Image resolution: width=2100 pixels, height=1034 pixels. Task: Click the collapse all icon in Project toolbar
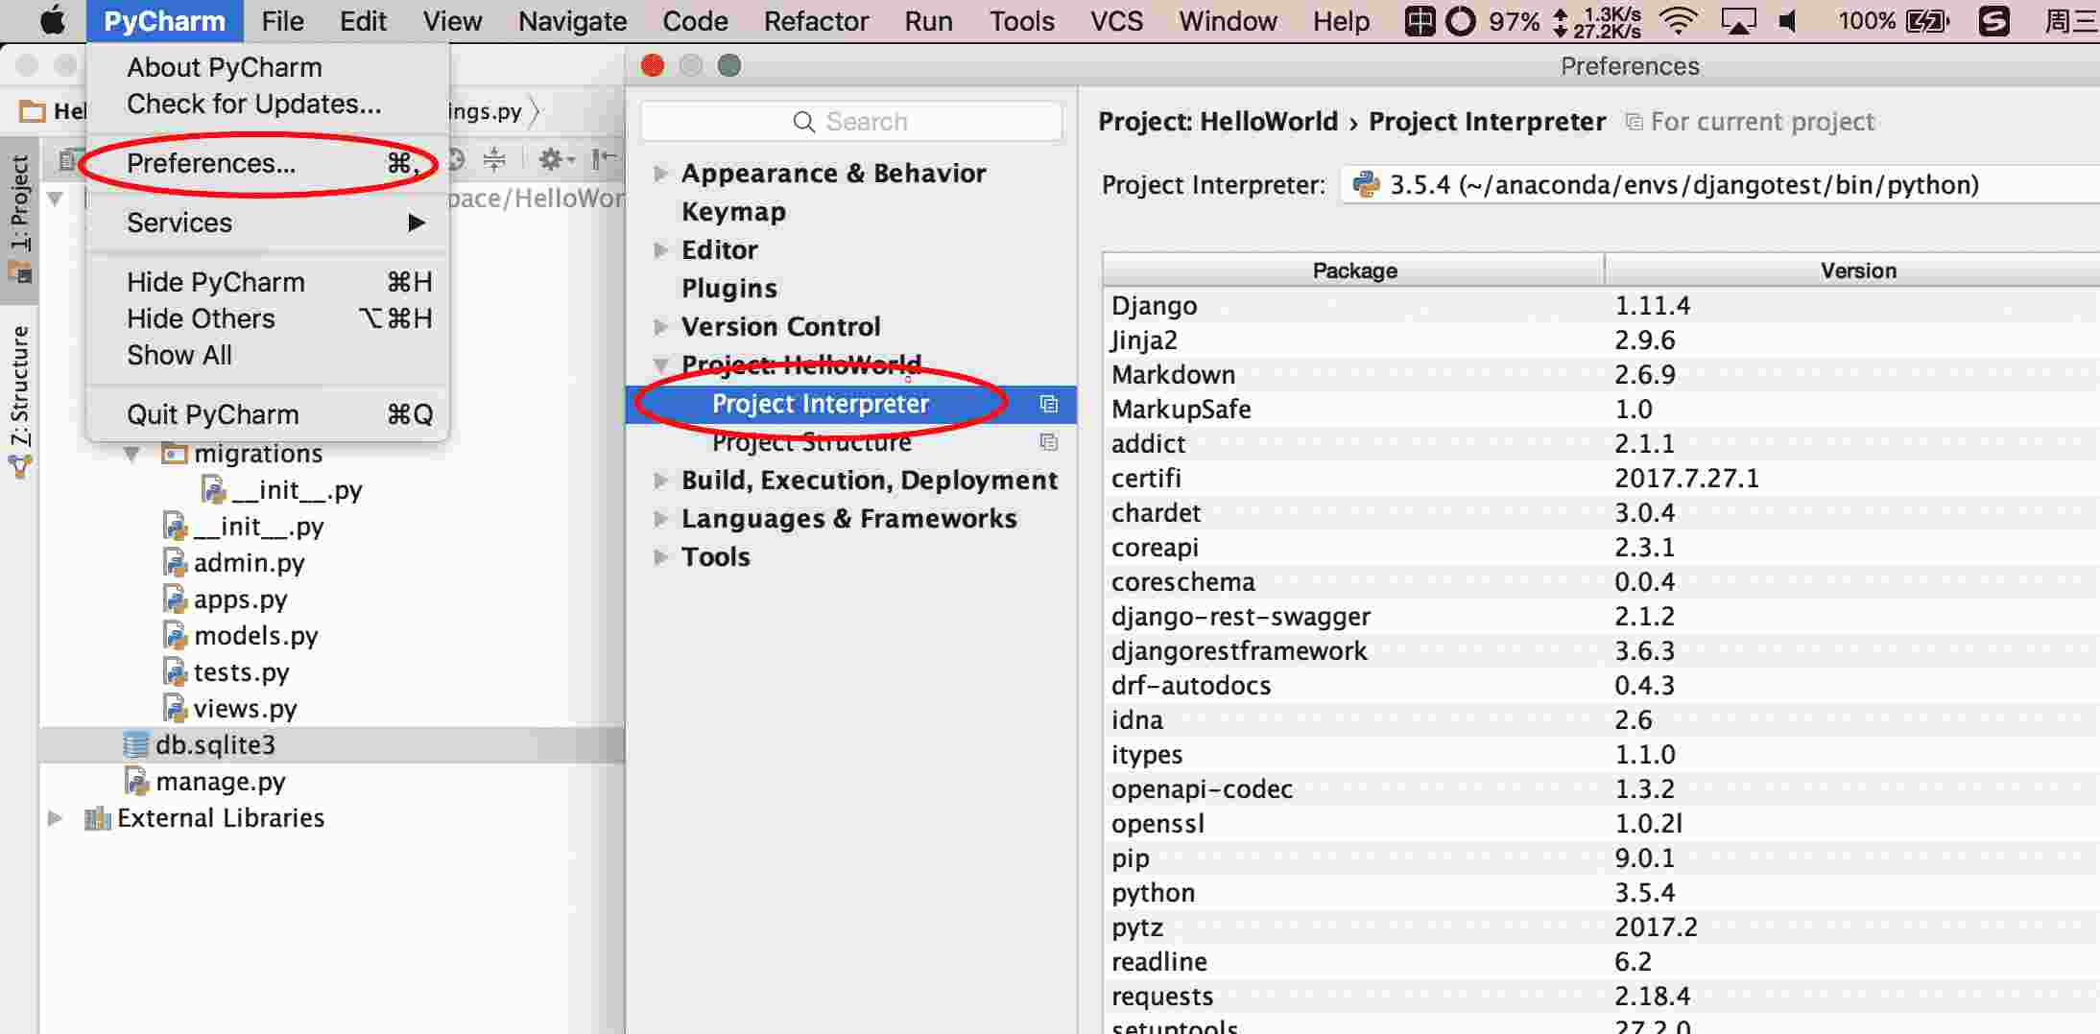(494, 159)
